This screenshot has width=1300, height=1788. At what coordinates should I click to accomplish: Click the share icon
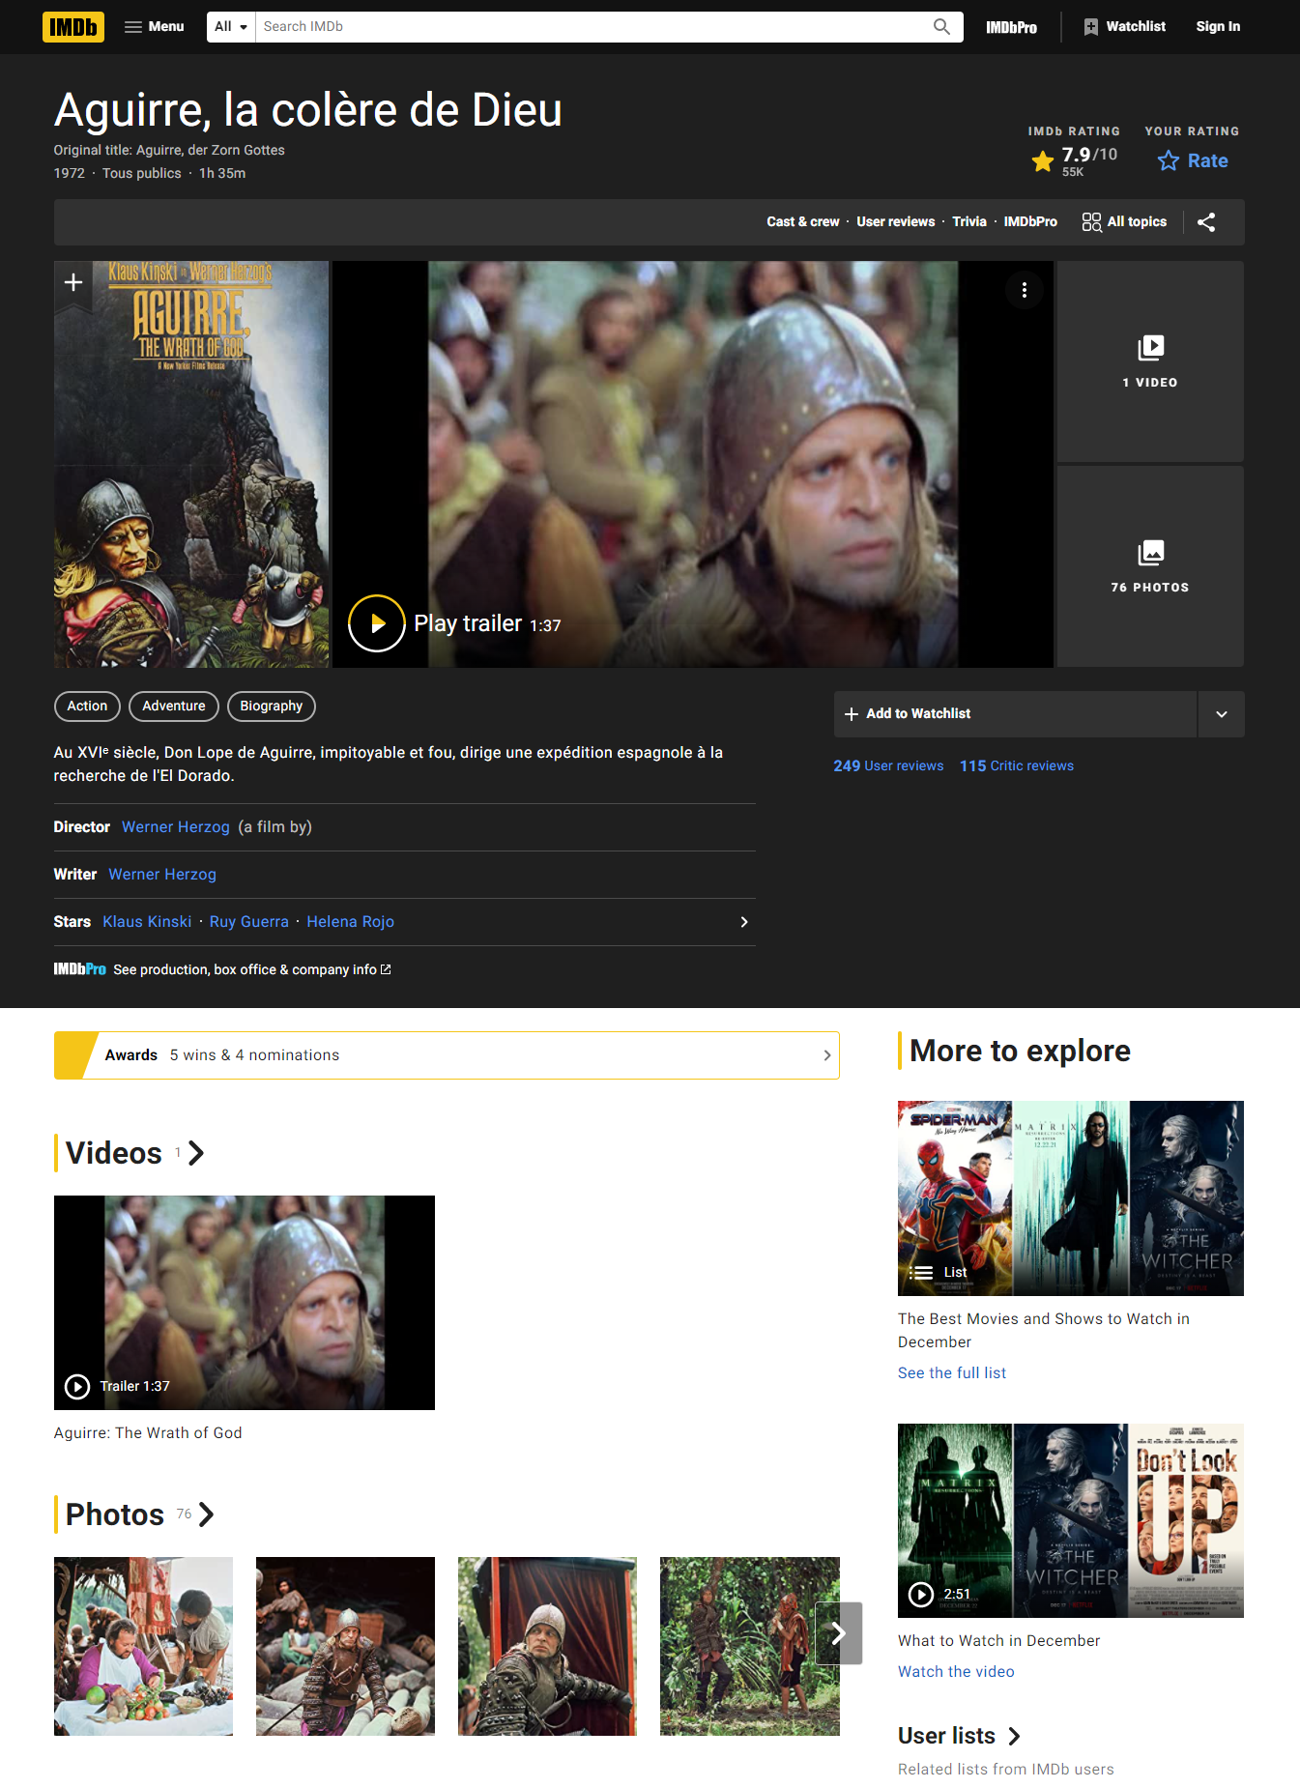(1206, 222)
